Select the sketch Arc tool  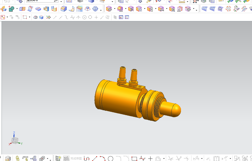pyautogui.click(x=103, y=158)
